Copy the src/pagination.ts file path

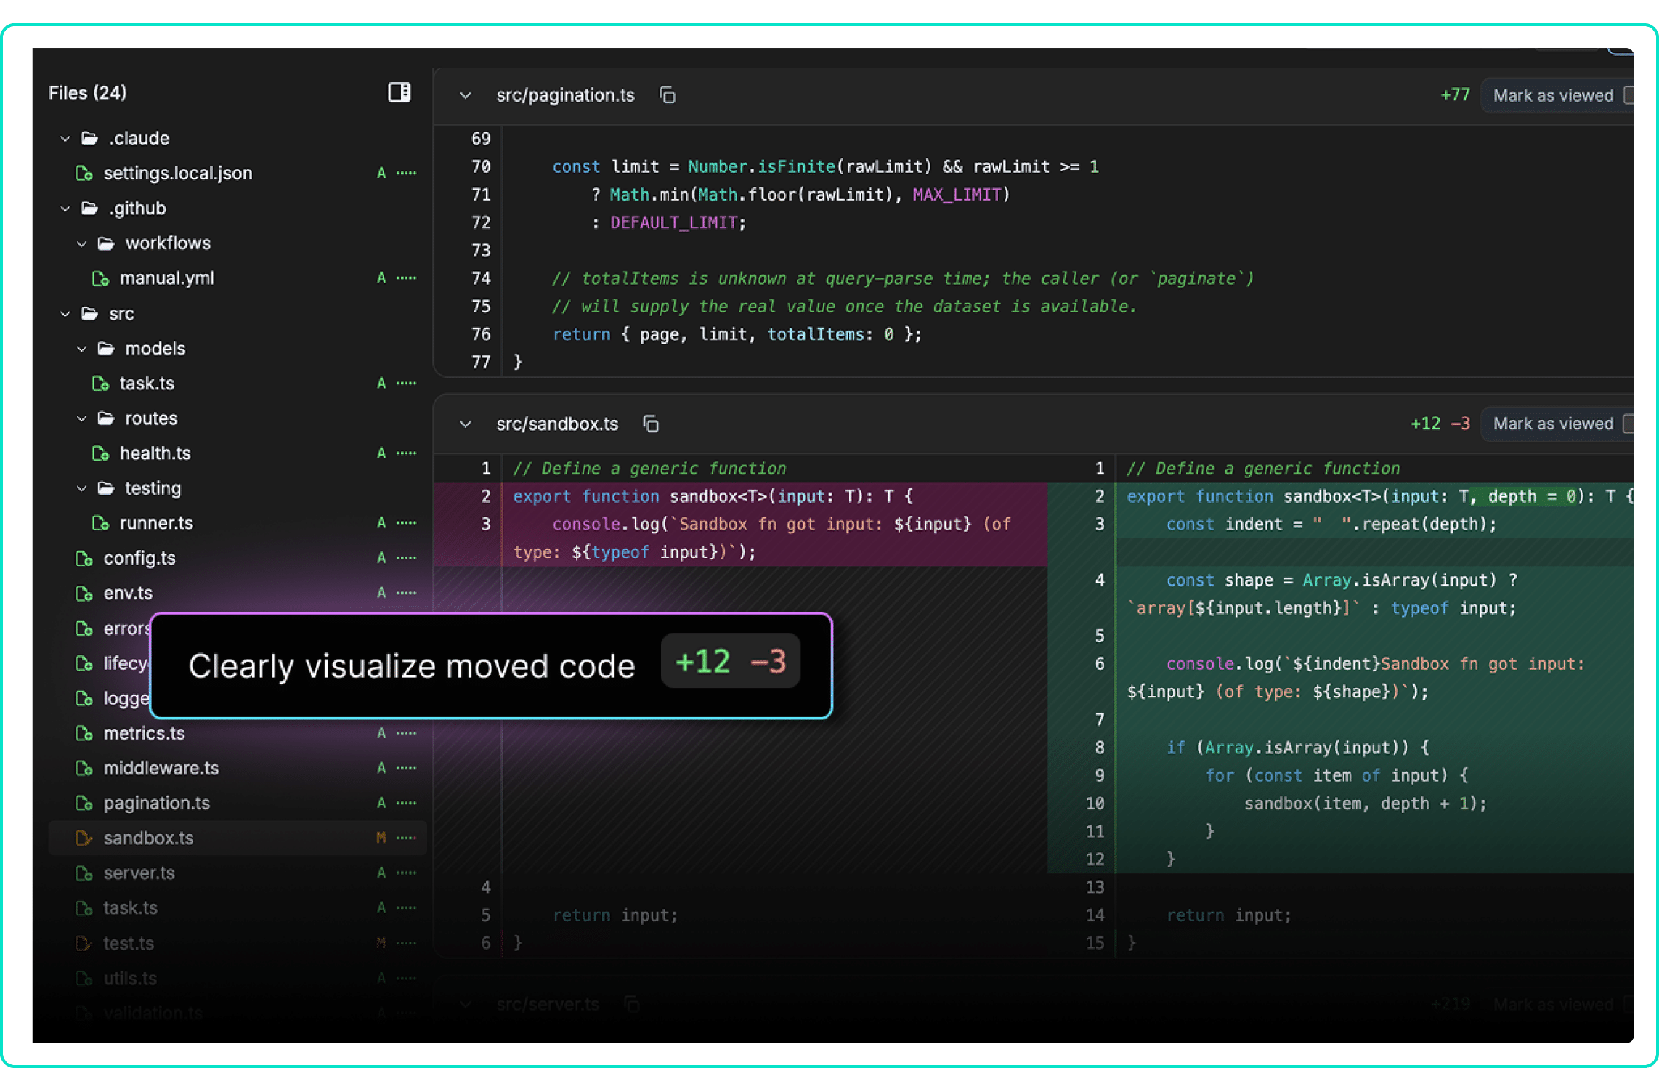[668, 95]
